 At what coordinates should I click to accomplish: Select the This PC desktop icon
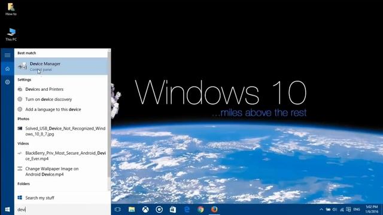pos(11,35)
